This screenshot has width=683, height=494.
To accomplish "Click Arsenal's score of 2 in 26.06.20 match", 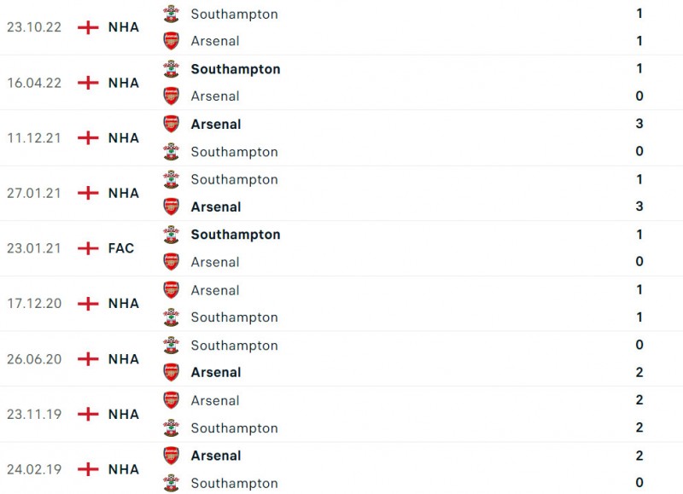I will (x=639, y=372).
